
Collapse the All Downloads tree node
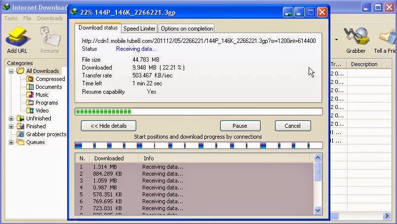tap(11, 71)
